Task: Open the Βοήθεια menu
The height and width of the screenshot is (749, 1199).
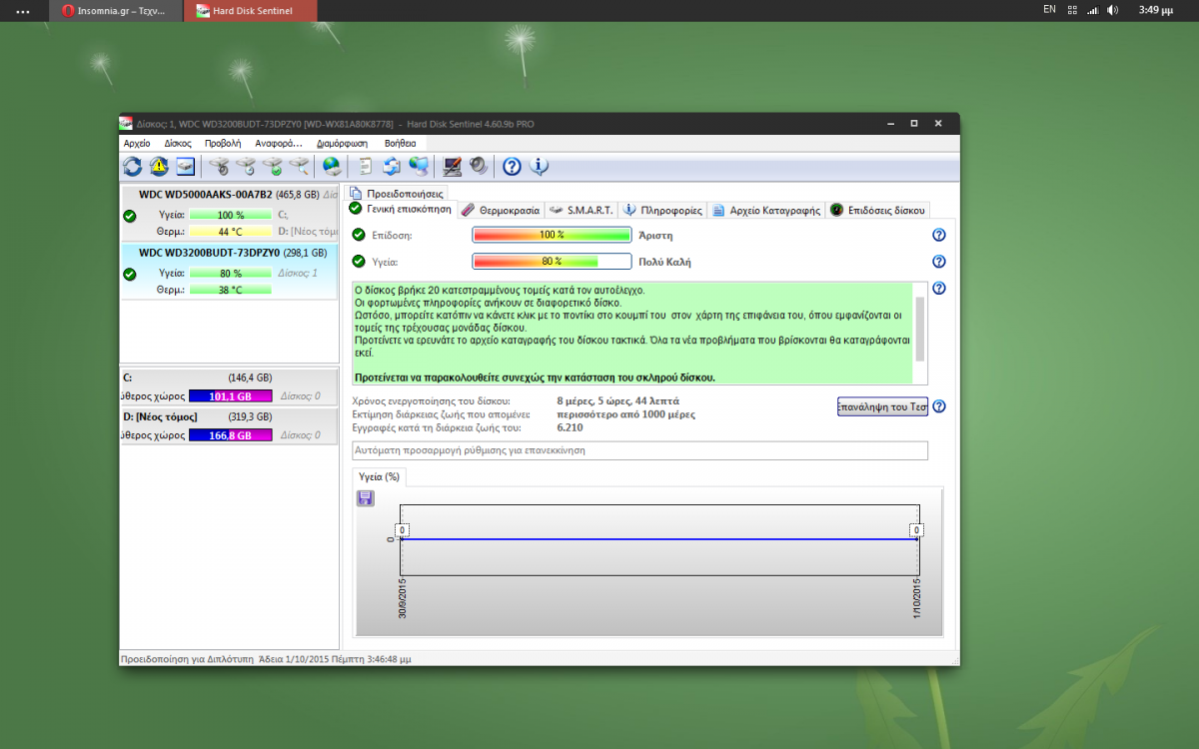Action: pos(400,144)
